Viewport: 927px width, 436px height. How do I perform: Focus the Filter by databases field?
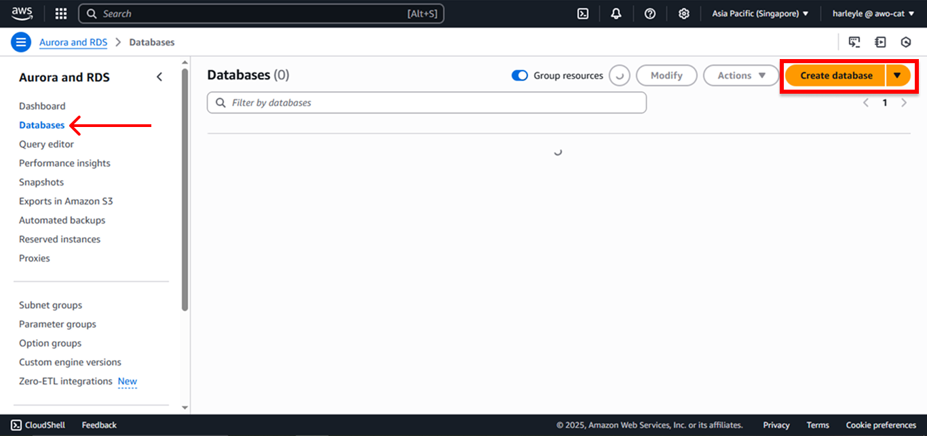click(427, 103)
